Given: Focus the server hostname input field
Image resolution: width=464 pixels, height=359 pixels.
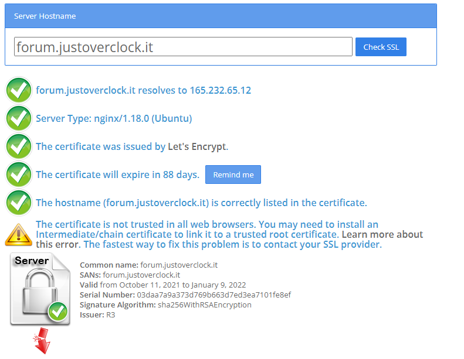Looking at the screenshot, I should pos(183,47).
